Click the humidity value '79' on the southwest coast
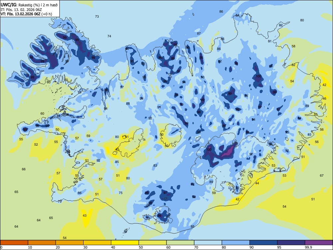This screenshot has height=250, width=333. coord(60,201)
